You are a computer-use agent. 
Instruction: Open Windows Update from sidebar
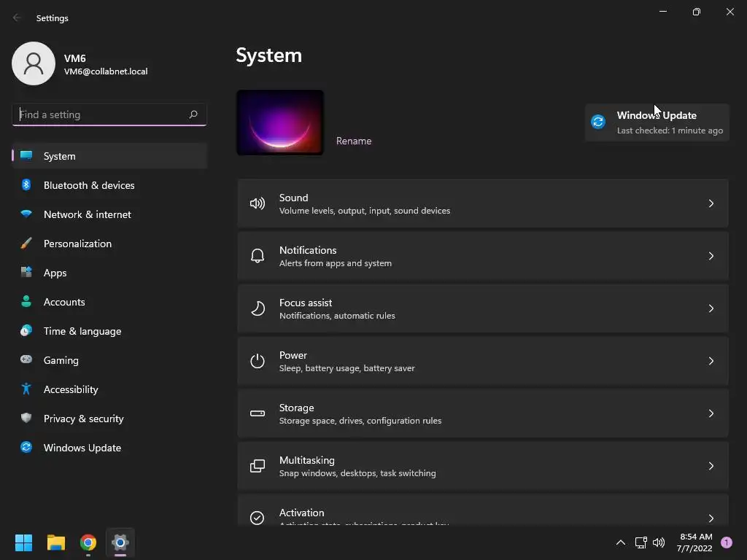pos(109,447)
